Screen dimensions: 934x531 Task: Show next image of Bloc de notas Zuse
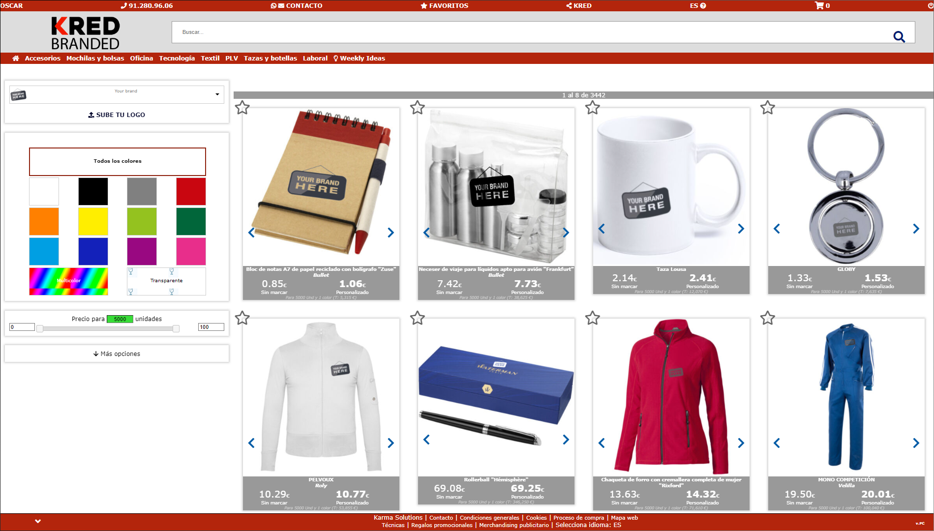(x=391, y=233)
